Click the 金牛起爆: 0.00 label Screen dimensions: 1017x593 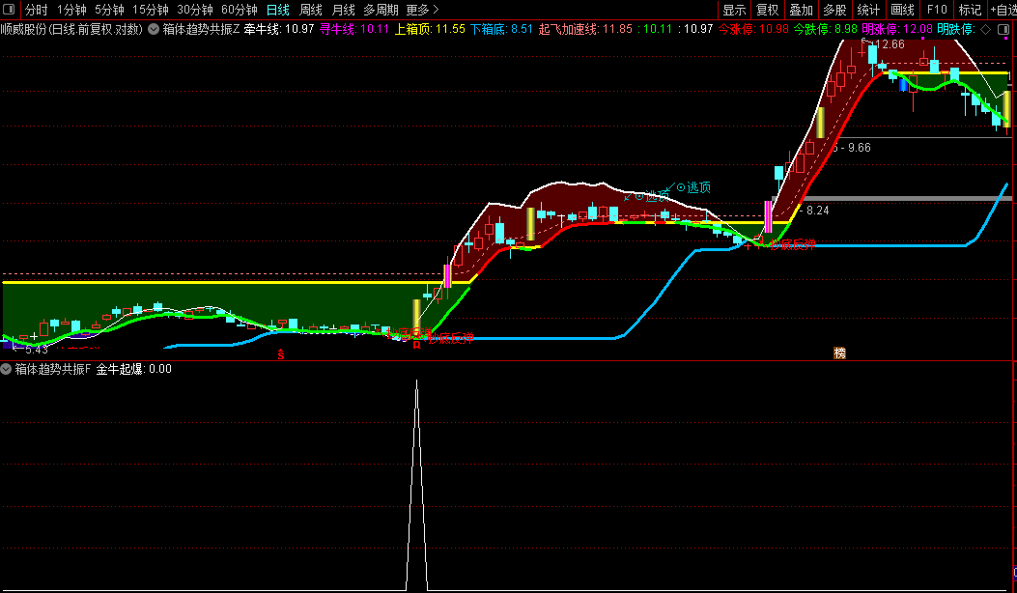[x=133, y=369]
